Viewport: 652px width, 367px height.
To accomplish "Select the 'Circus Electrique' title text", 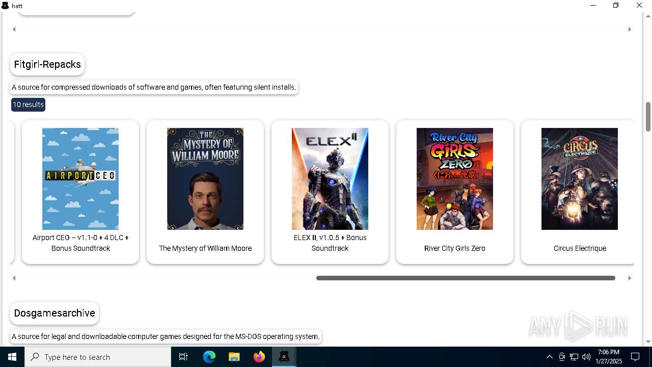I will point(580,248).
